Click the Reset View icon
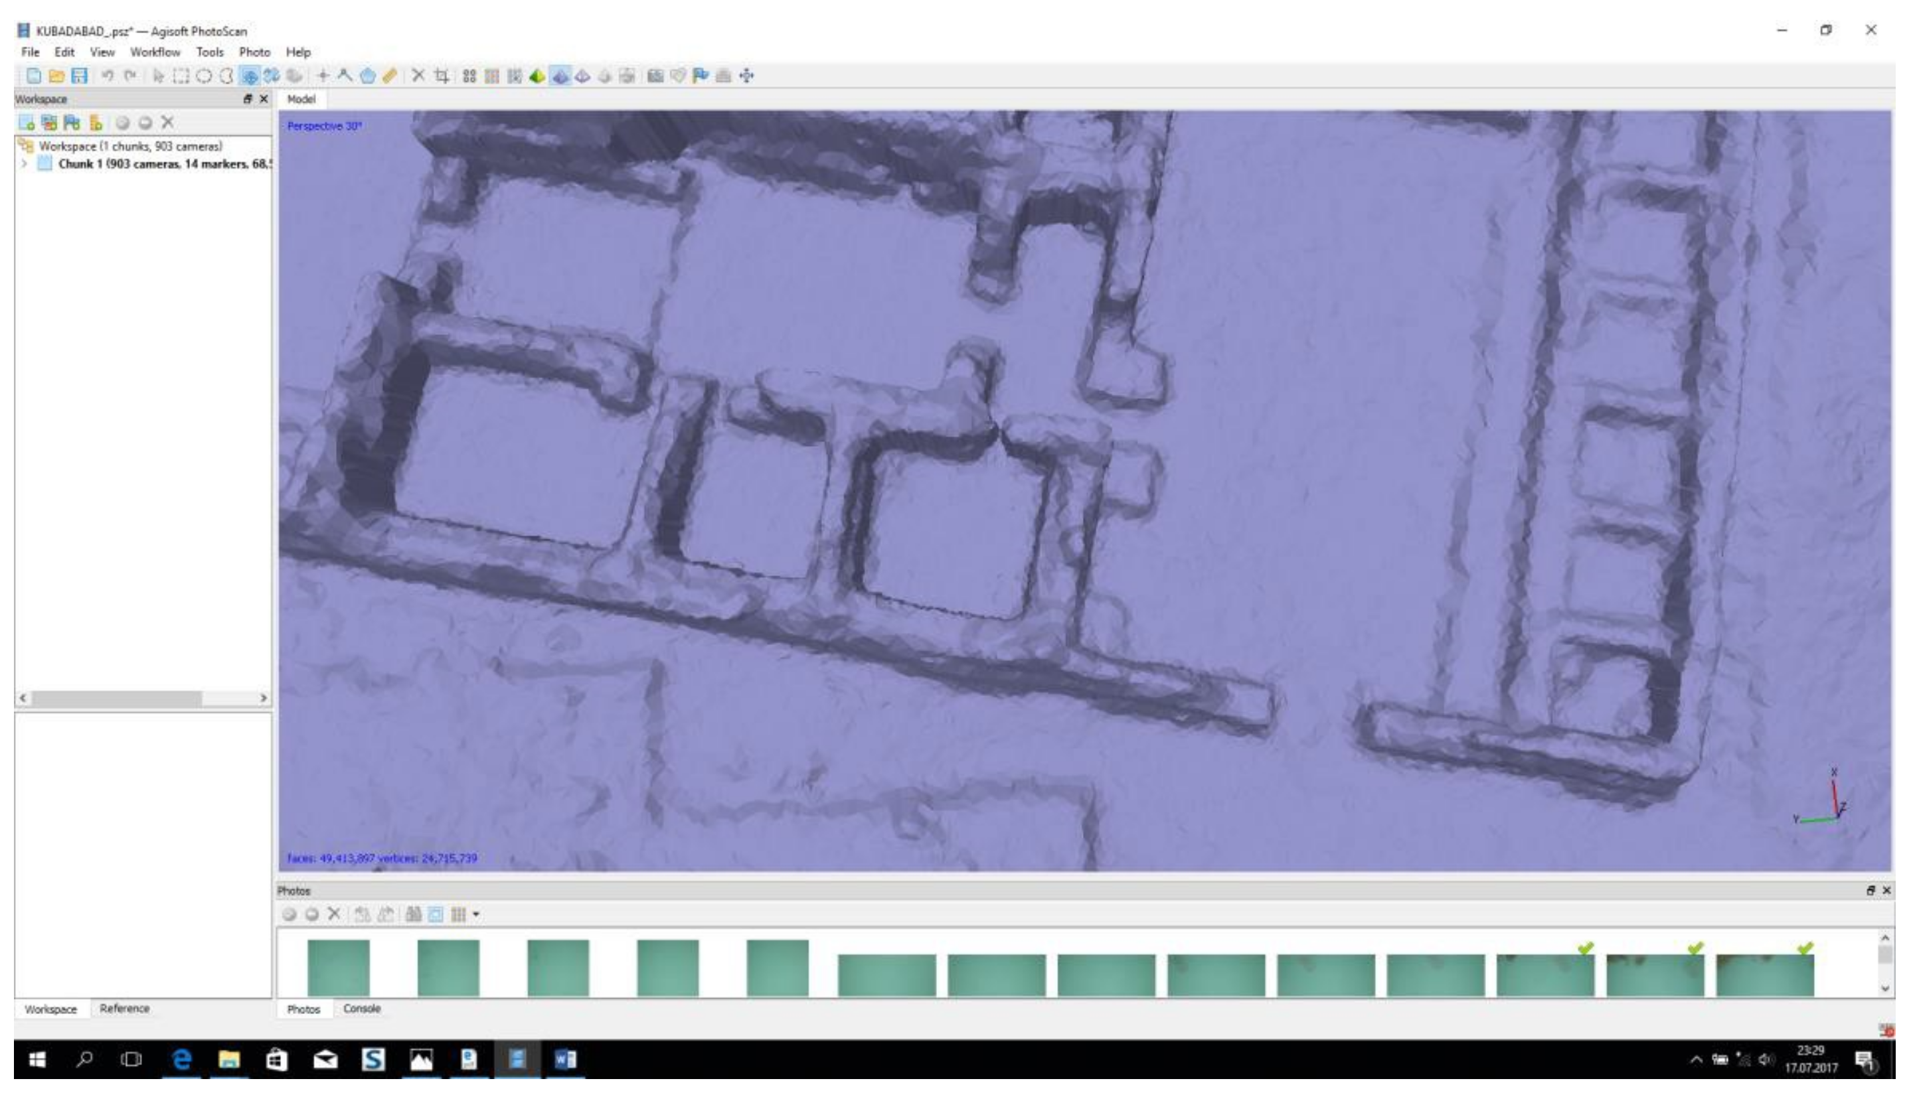The height and width of the screenshot is (1093, 1909). (746, 76)
